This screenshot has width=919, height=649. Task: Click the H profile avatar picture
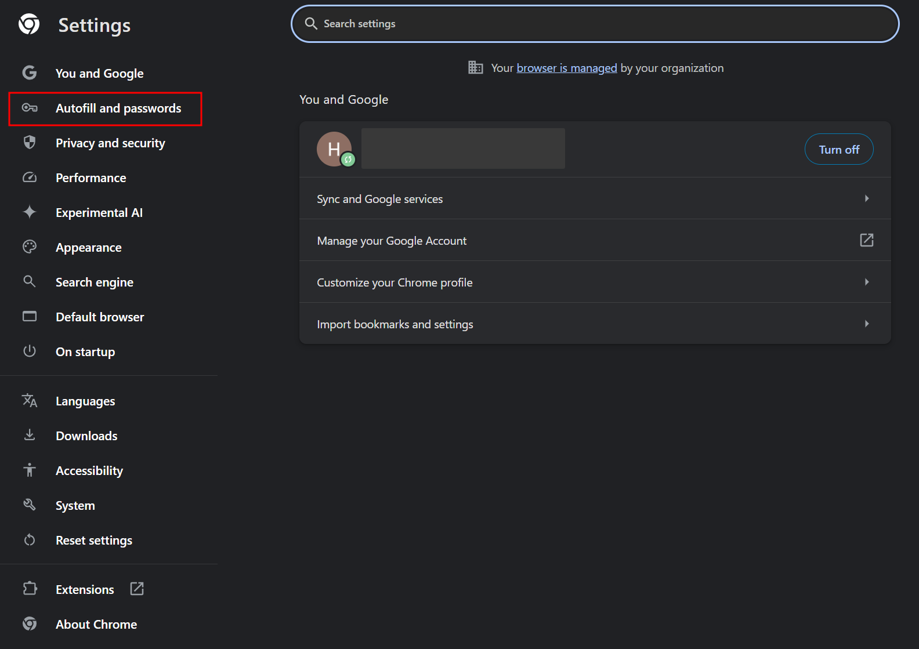pyautogui.click(x=334, y=149)
